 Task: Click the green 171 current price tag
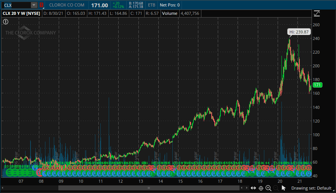(x=317, y=85)
